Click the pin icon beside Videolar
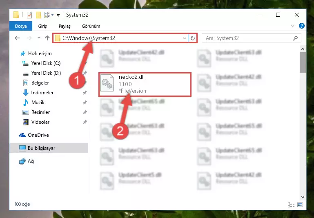 click(85, 122)
